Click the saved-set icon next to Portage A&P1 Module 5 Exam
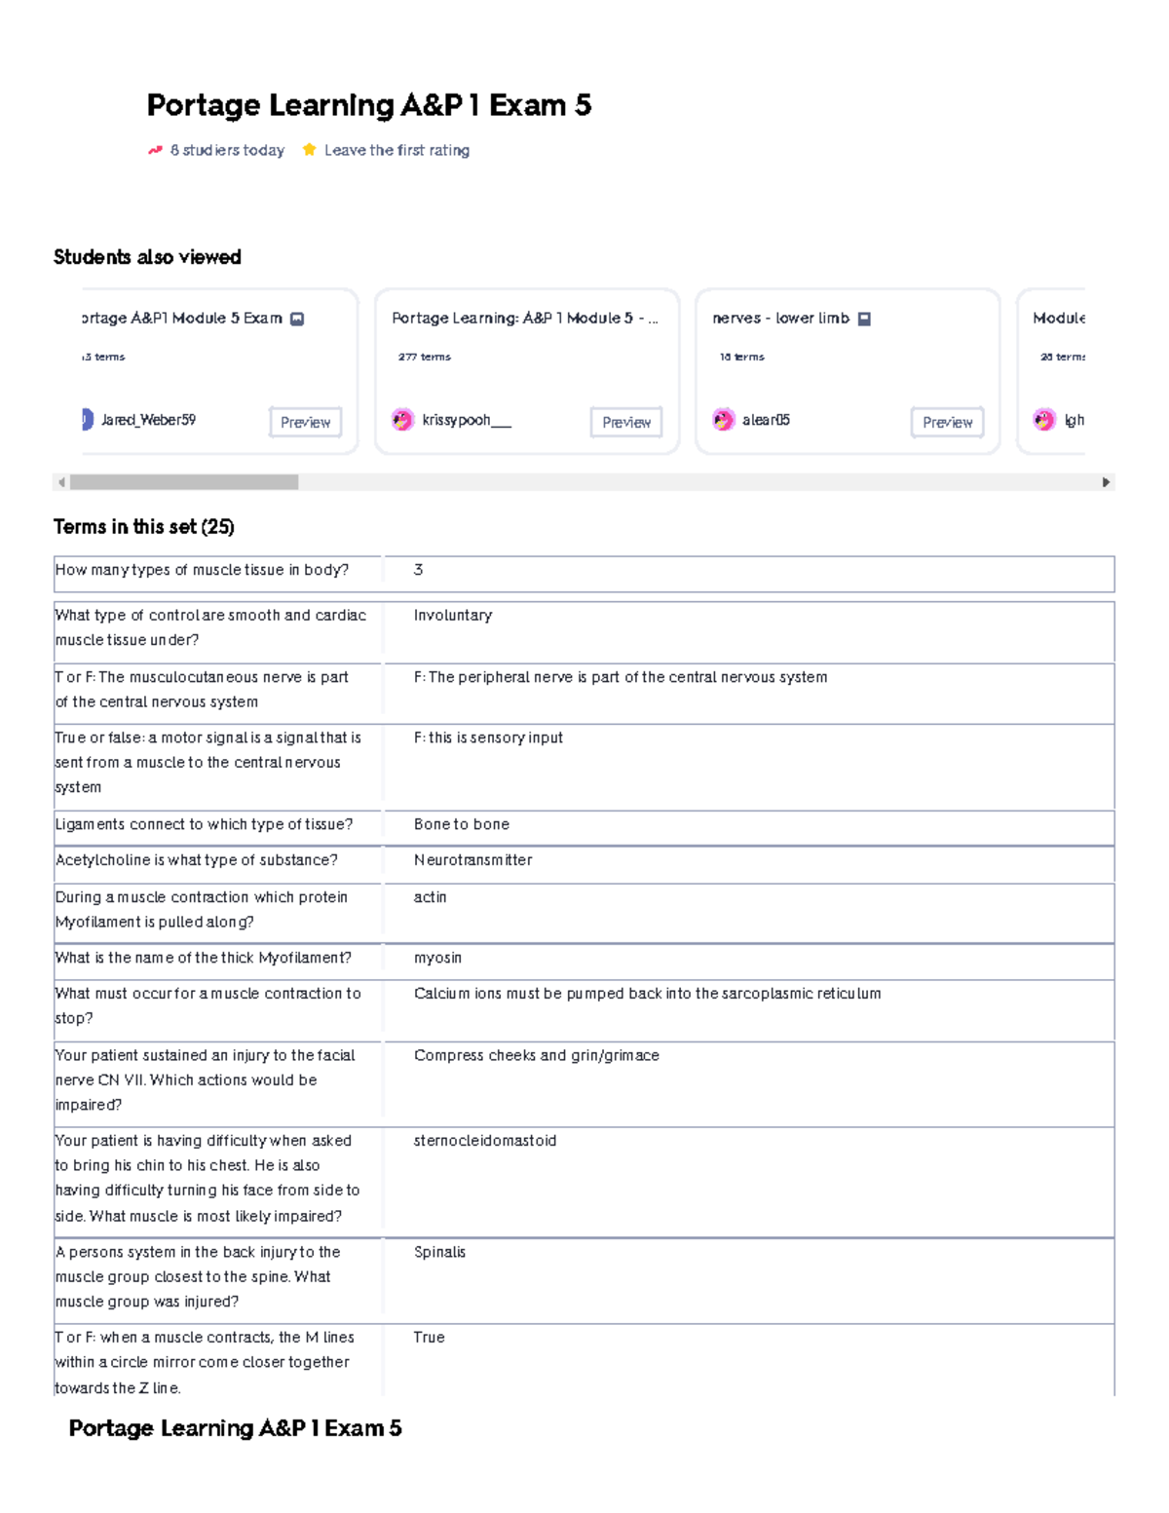The width and height of the screenshot is (1169, 1513). click(x=297, y=319)
